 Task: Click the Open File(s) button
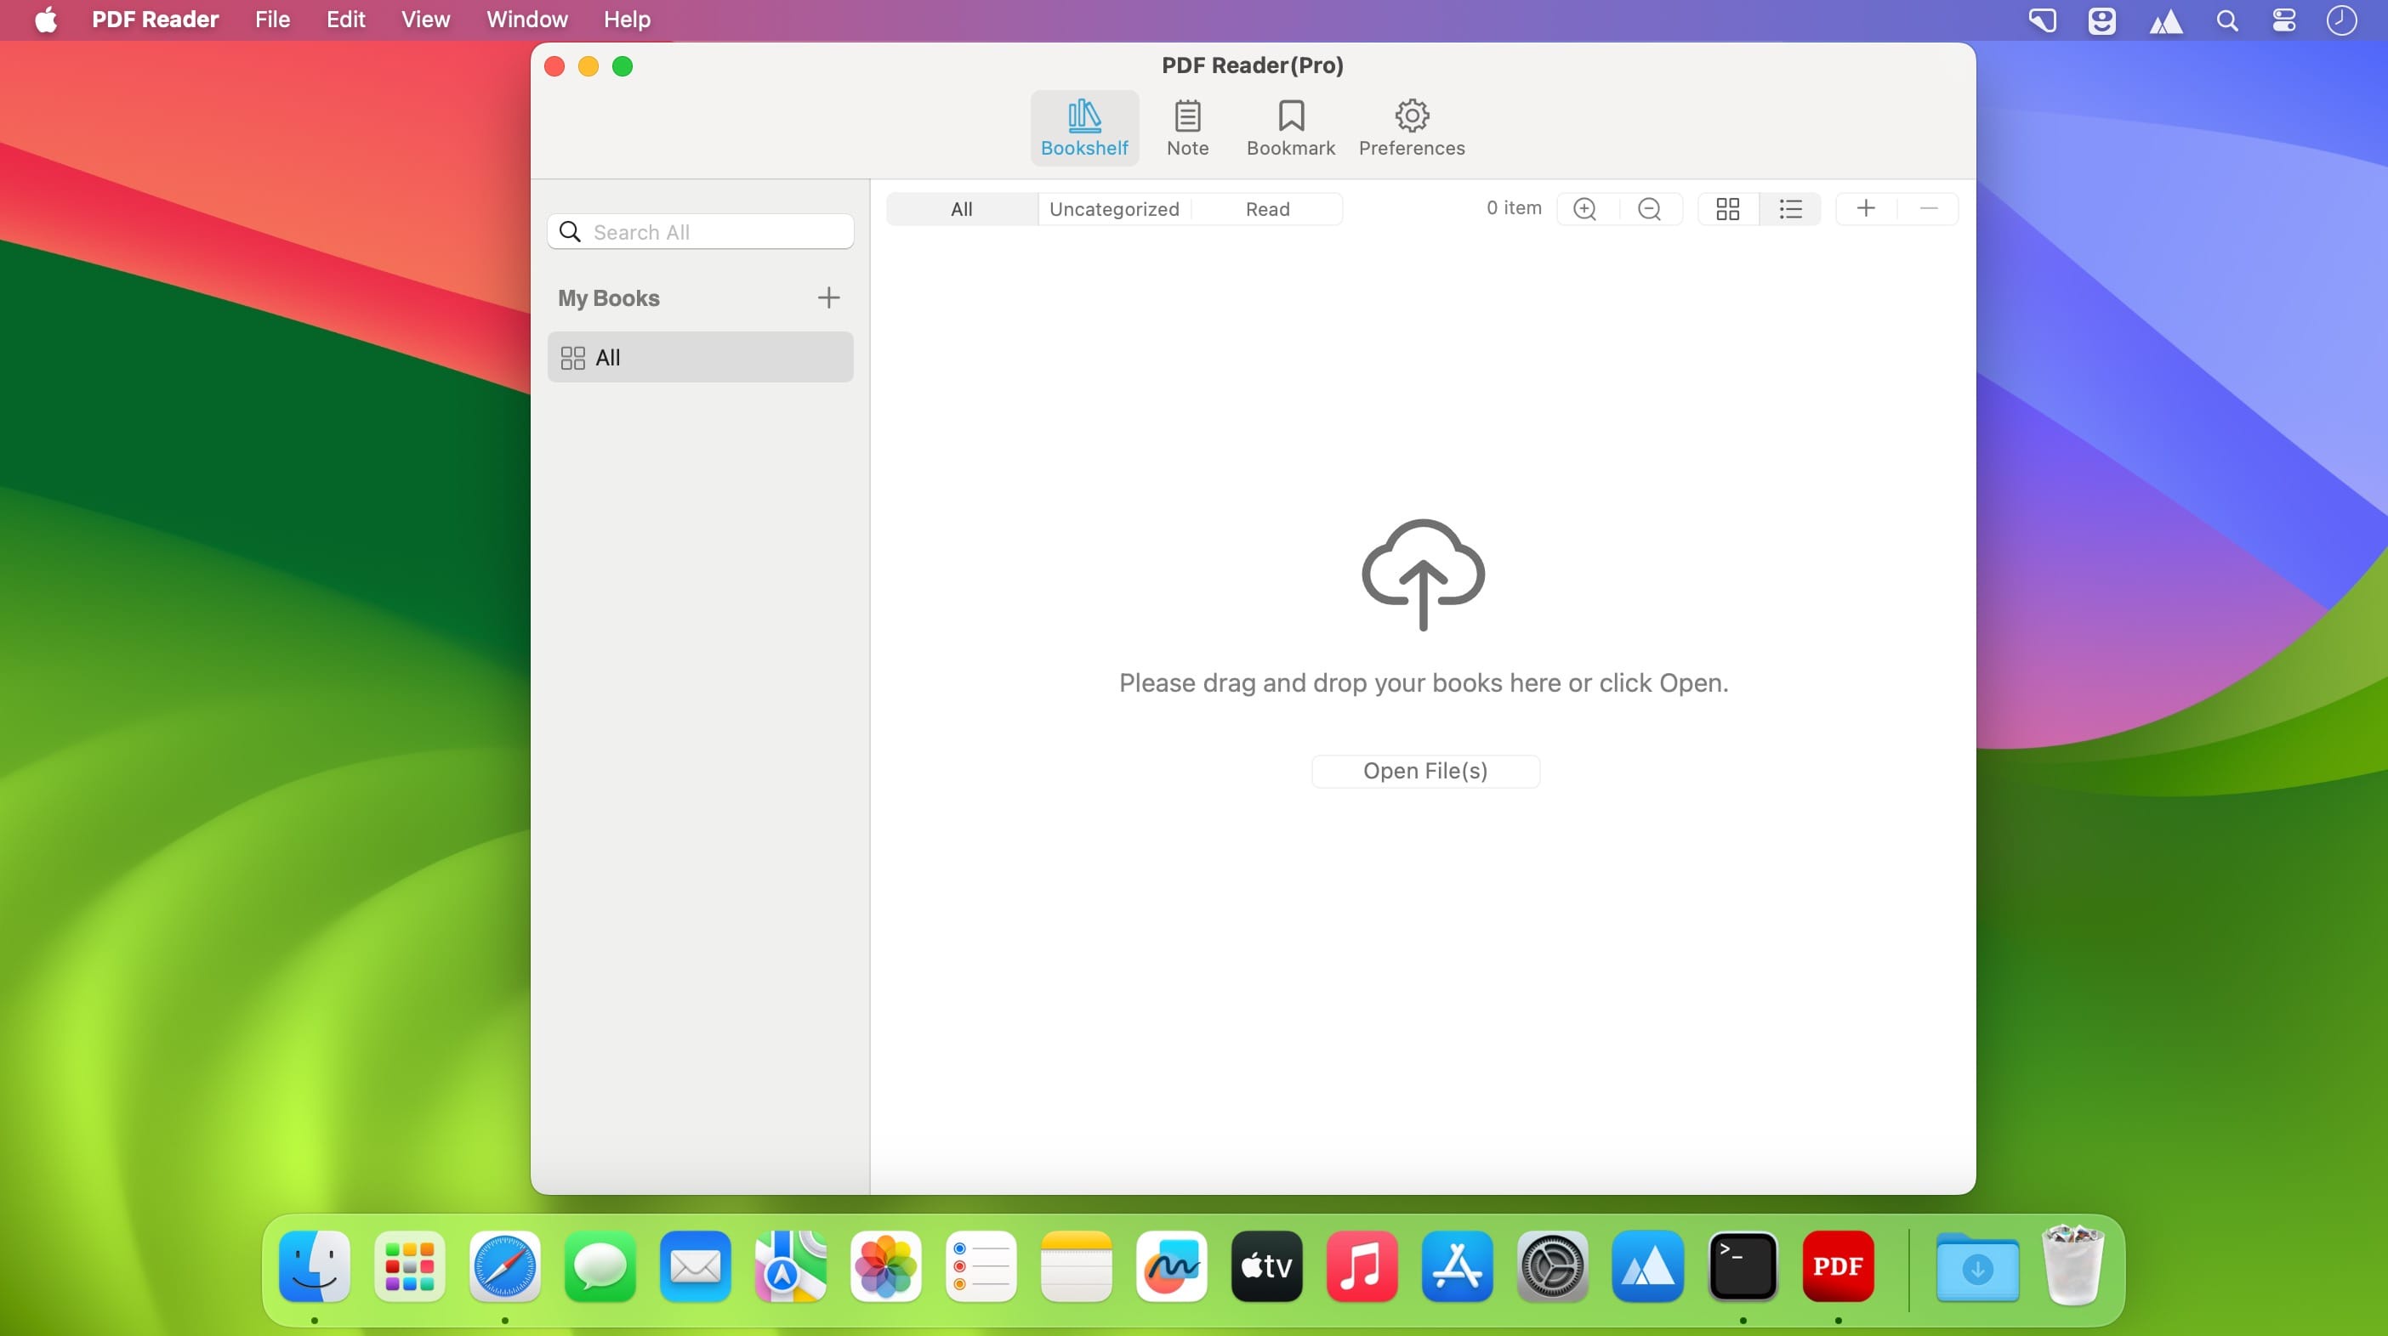1424,771
